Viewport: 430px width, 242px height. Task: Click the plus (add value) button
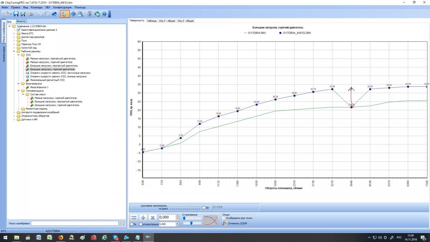tap(143, 217)
